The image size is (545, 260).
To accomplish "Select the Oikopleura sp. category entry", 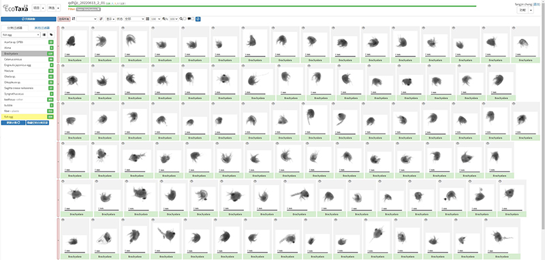I will (x=28, y=82).
